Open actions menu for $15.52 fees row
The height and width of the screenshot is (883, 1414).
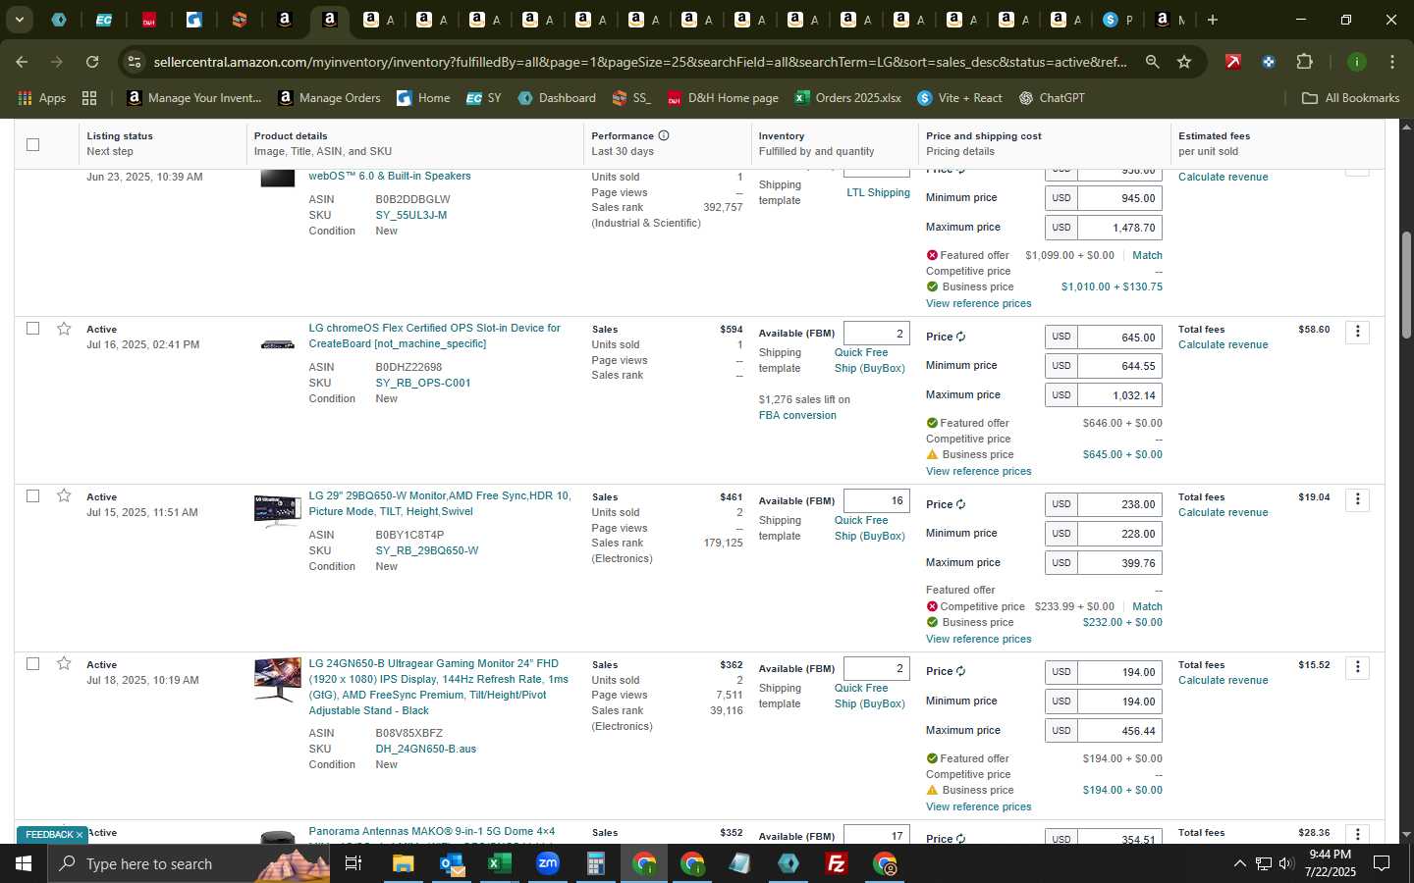pyautogui.click(x=1358, y=667)
